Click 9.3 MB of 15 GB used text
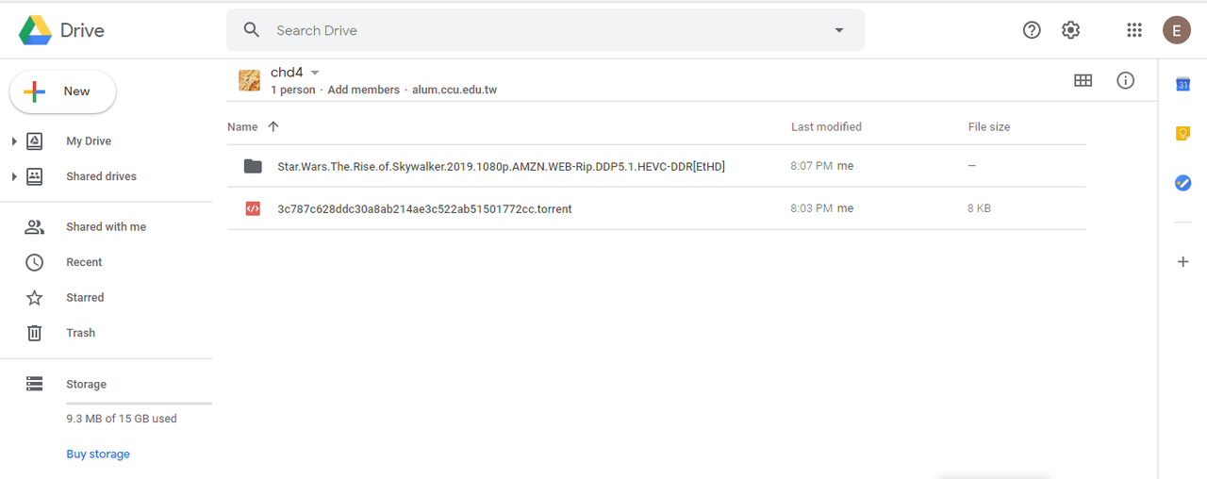The height and width of the screenshot is (479, 1207). [122, 419]
